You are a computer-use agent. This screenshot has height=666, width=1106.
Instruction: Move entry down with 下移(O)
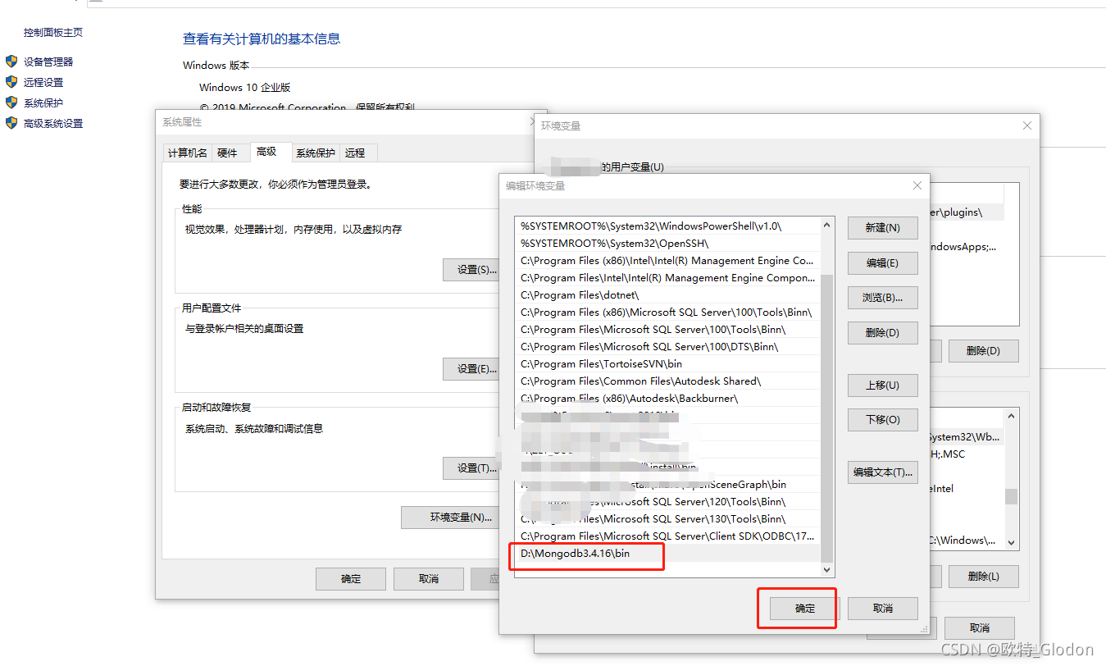(x=882, y=419)
